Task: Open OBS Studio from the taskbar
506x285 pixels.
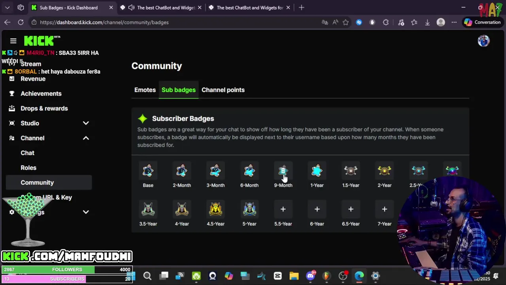Action: tap(343, 276)
